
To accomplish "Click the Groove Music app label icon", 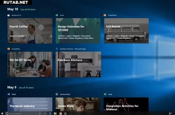I will [x=57, y=94].
